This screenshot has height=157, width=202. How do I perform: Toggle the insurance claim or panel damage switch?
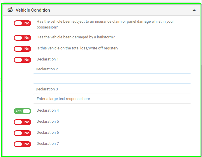(22, 23)
